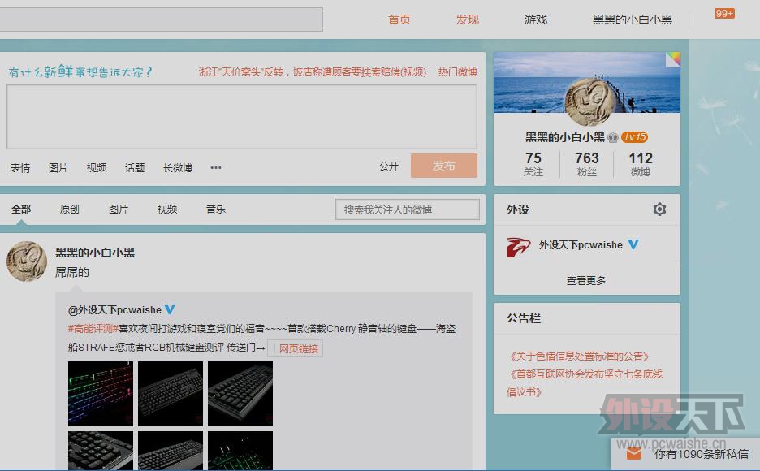Viewport: 760px width, 471px height.
Task: Click the 搜索我关注人的微博 search field
Action: (408, 210)
